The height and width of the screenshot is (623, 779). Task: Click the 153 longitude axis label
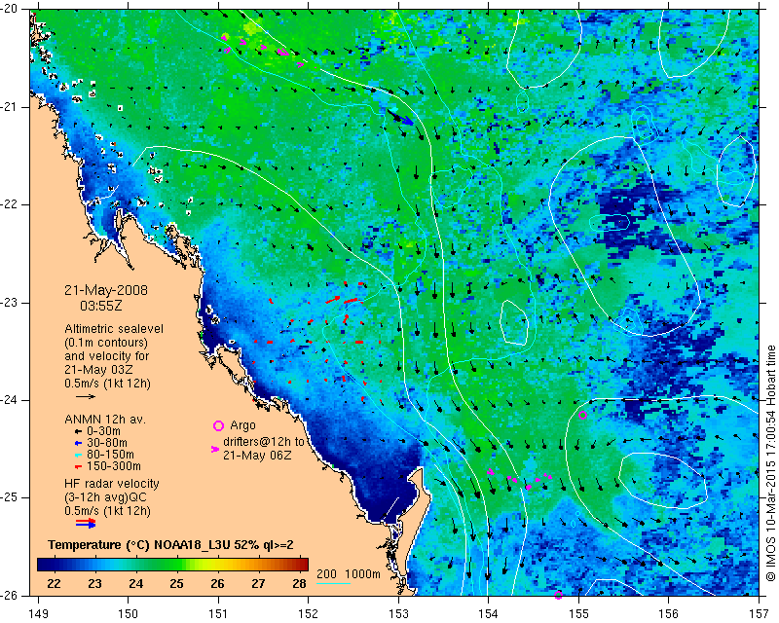click(398, 614)
